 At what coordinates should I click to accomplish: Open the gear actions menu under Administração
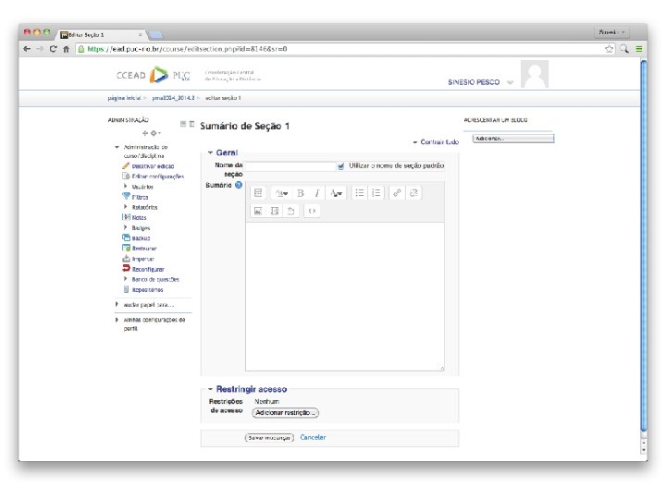click(x=155, y=133)
